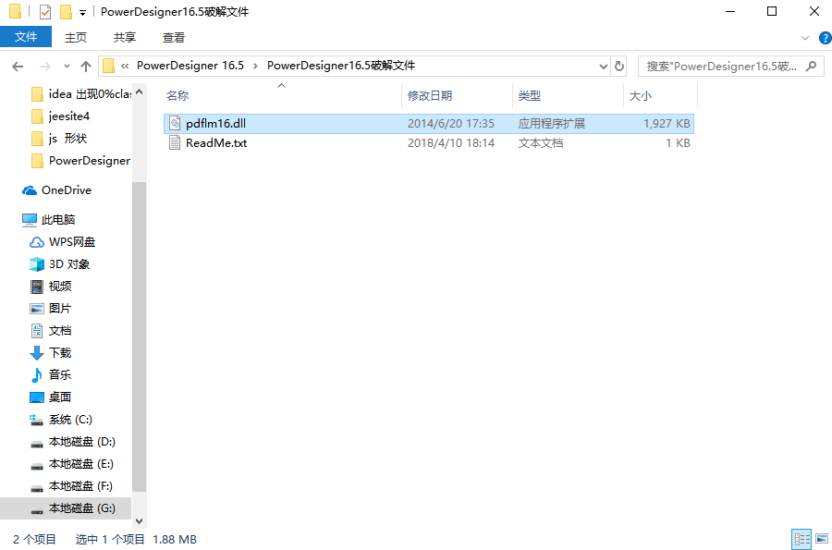Click Properties icon in quick access toolbar
832x550 pixels.
(45, 11)
